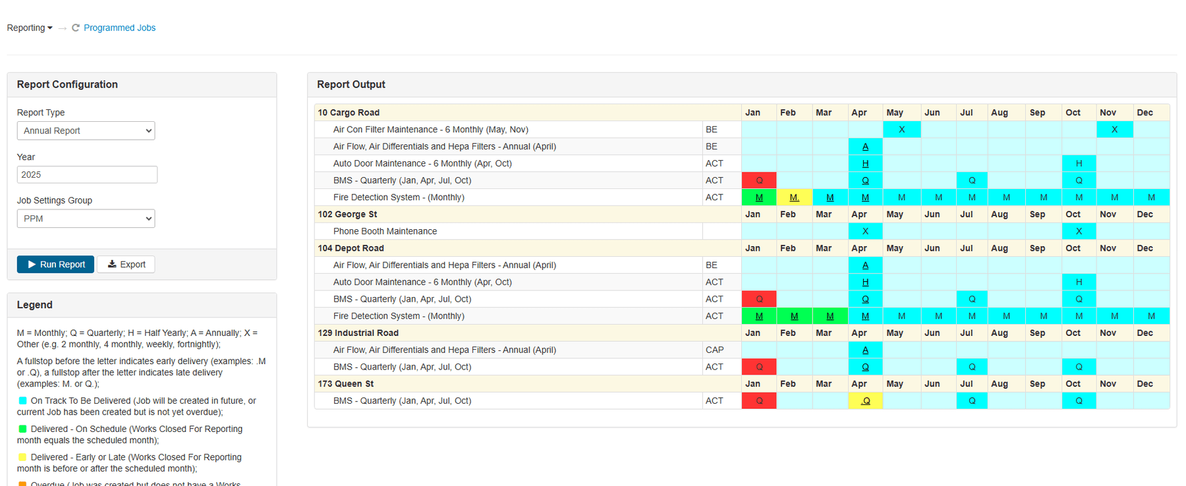
Task: Open April A link for 104 Depot Road Air Flow
Action: point(865,265)
